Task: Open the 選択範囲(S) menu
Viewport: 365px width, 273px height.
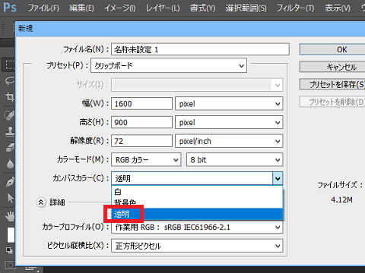Action: click(x=246, y=8)
